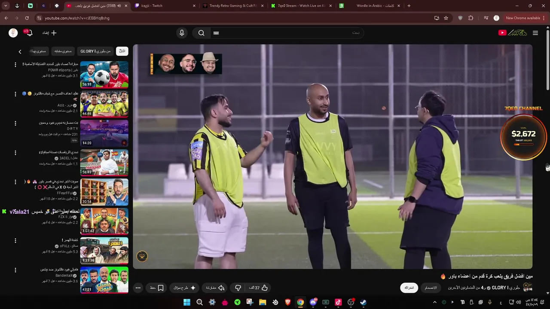Image resolution: width=550 pixels, height=309 pixels.
Task: Open Discord from the taskbar
Action: pyautogui.click(x=313, y=302)
